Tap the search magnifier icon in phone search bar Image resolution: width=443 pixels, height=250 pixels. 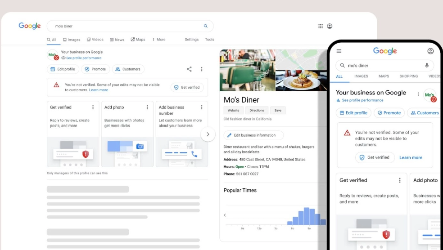point(342,66)
